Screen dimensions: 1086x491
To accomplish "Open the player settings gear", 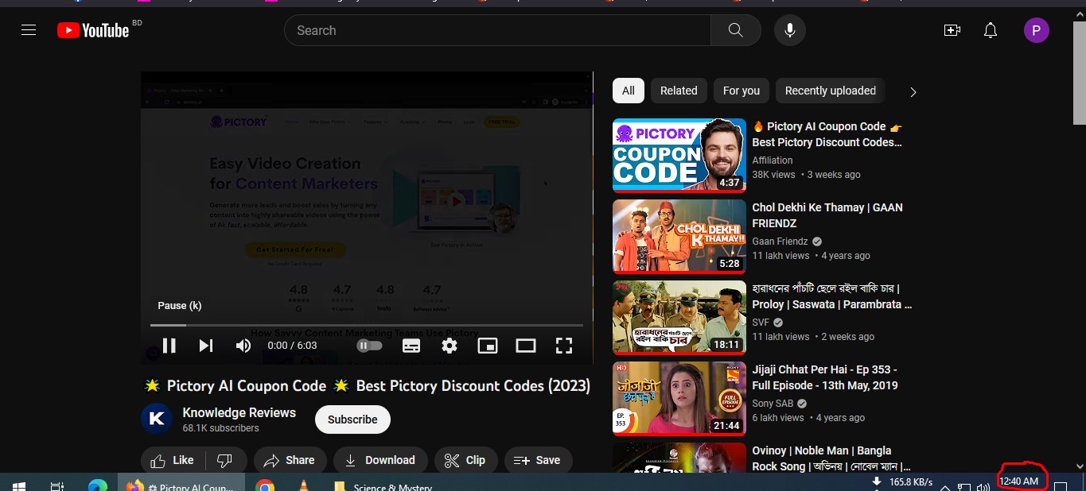I will point(450,346).
